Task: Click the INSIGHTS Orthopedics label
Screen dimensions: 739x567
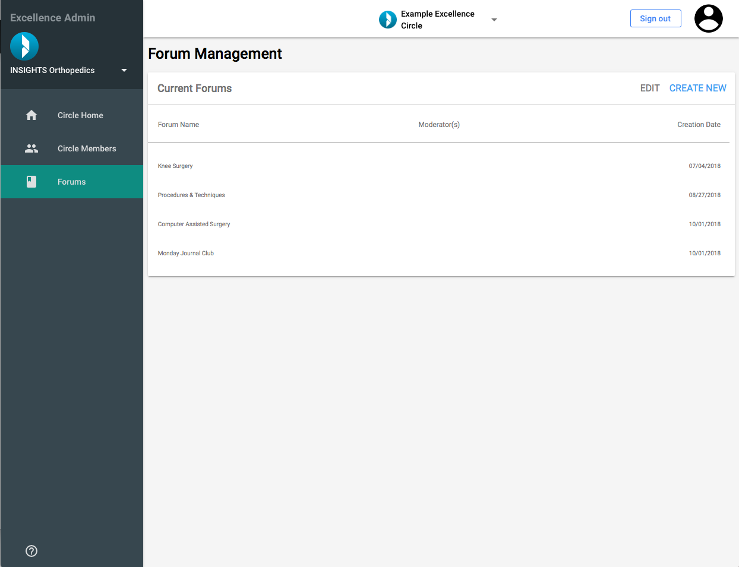Action: 52,70
